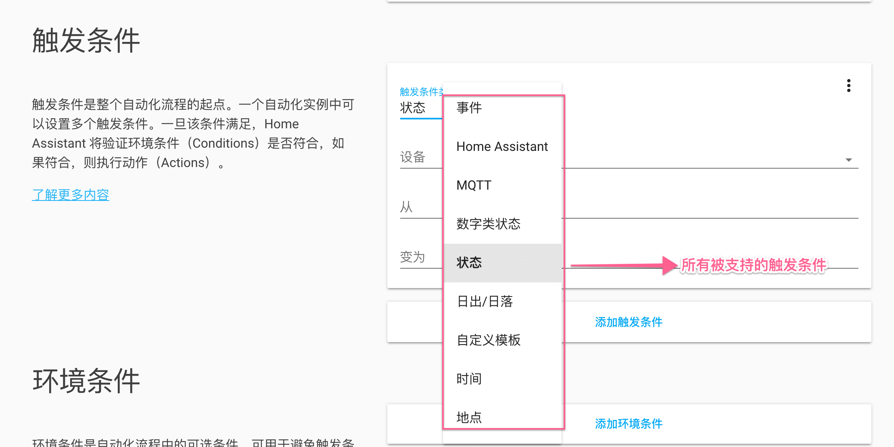
Task: Select 自定义模板 trigger option
Action: [x=488, y=340]
